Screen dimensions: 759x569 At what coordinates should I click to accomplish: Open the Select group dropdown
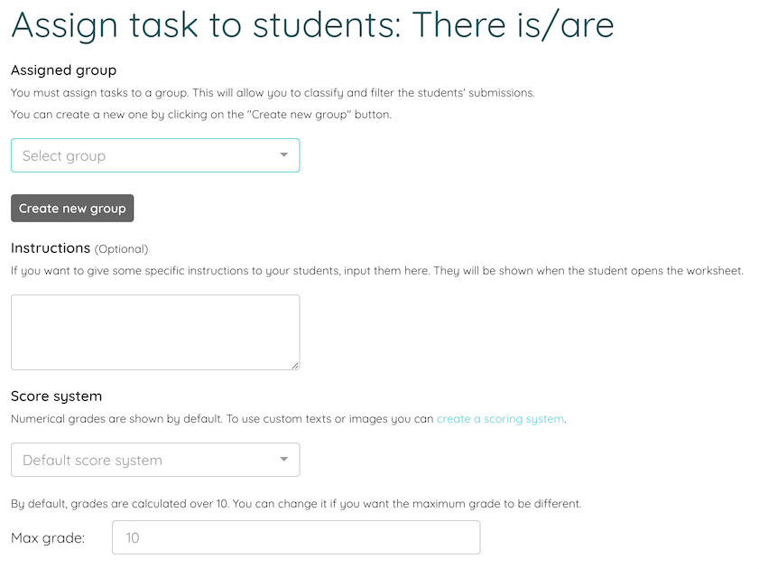(155, 155)
